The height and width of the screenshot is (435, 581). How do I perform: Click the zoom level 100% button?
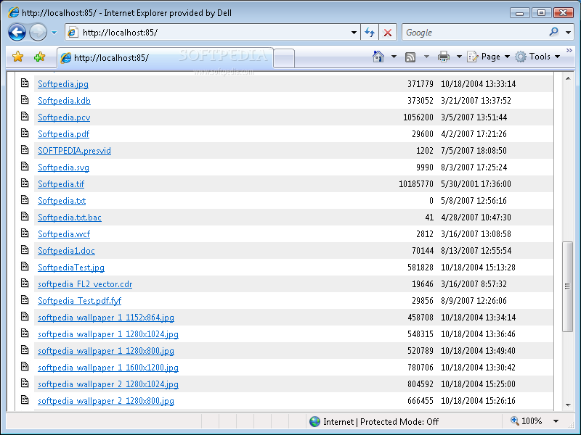(x=526, y=421)
